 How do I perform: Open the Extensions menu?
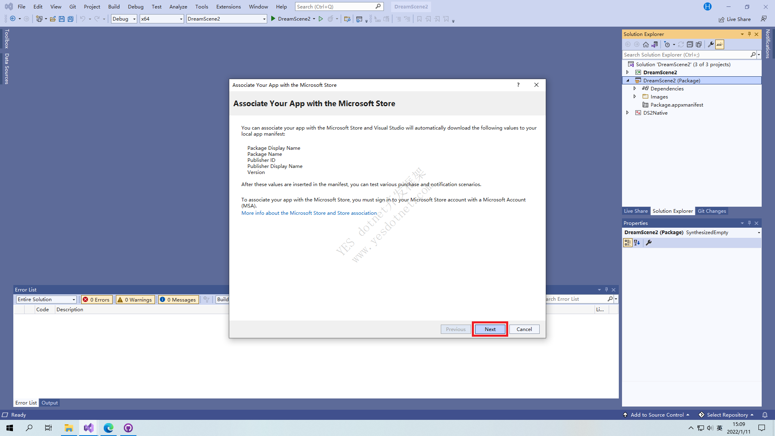tap(228, 6)
